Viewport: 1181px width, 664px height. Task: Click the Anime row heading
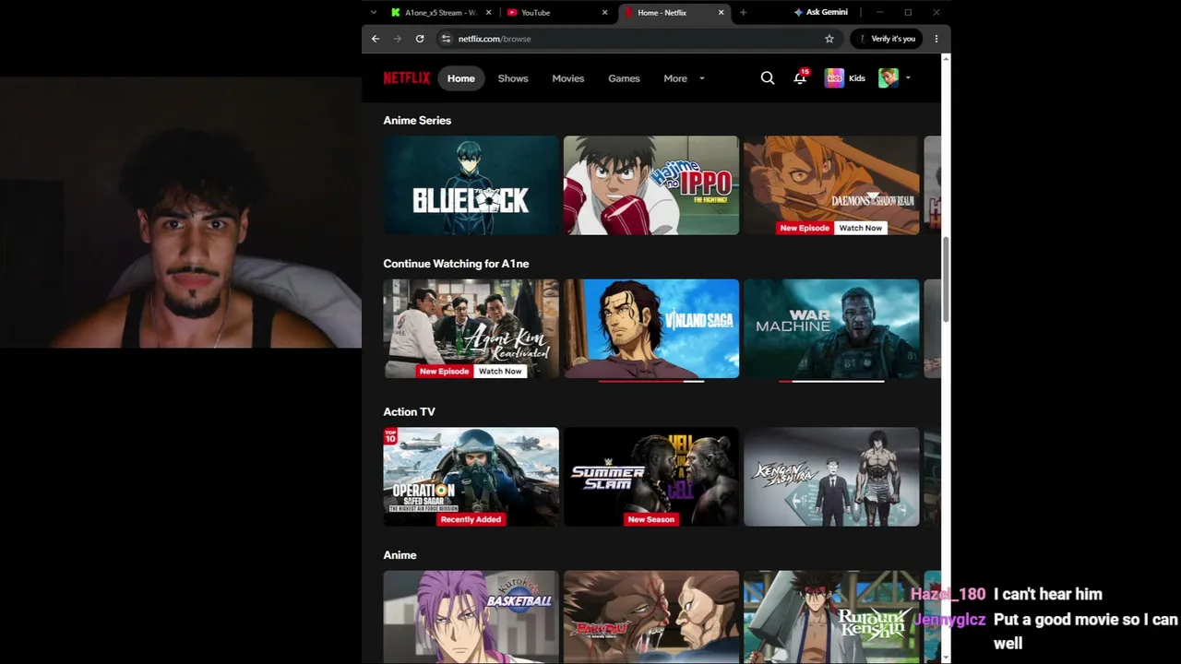tap(400, 555)
